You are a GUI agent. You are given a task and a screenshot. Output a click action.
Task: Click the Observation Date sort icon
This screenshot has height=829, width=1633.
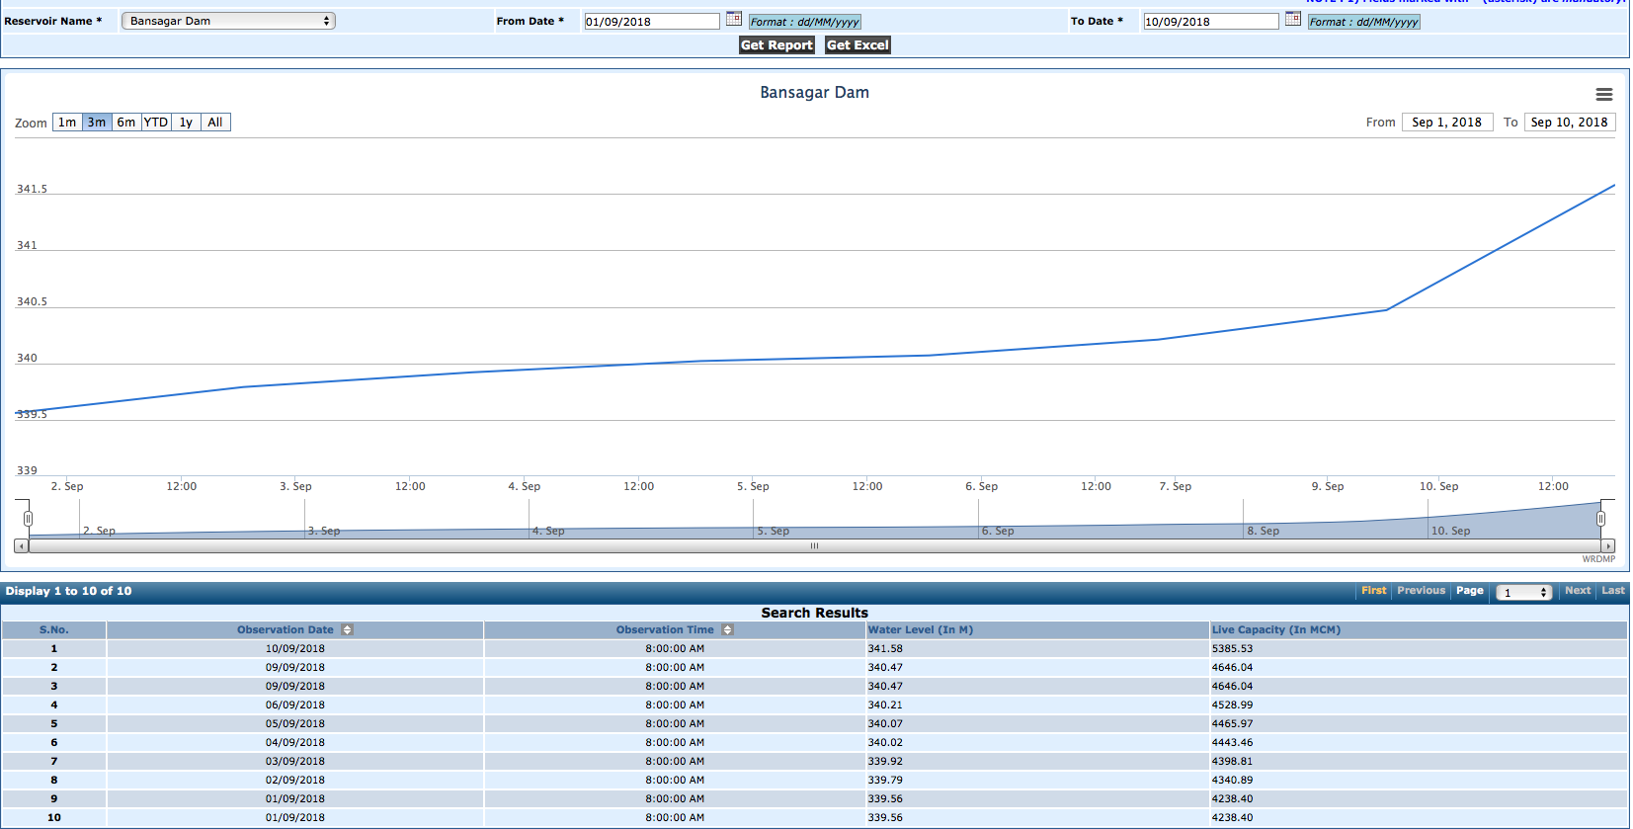tap(348, 630)
